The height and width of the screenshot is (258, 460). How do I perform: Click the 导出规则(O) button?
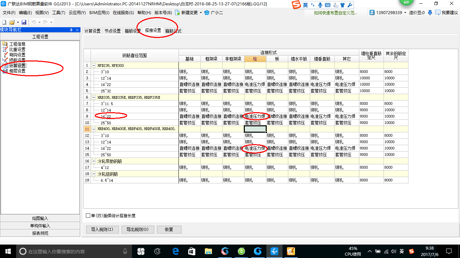[138, 229]
